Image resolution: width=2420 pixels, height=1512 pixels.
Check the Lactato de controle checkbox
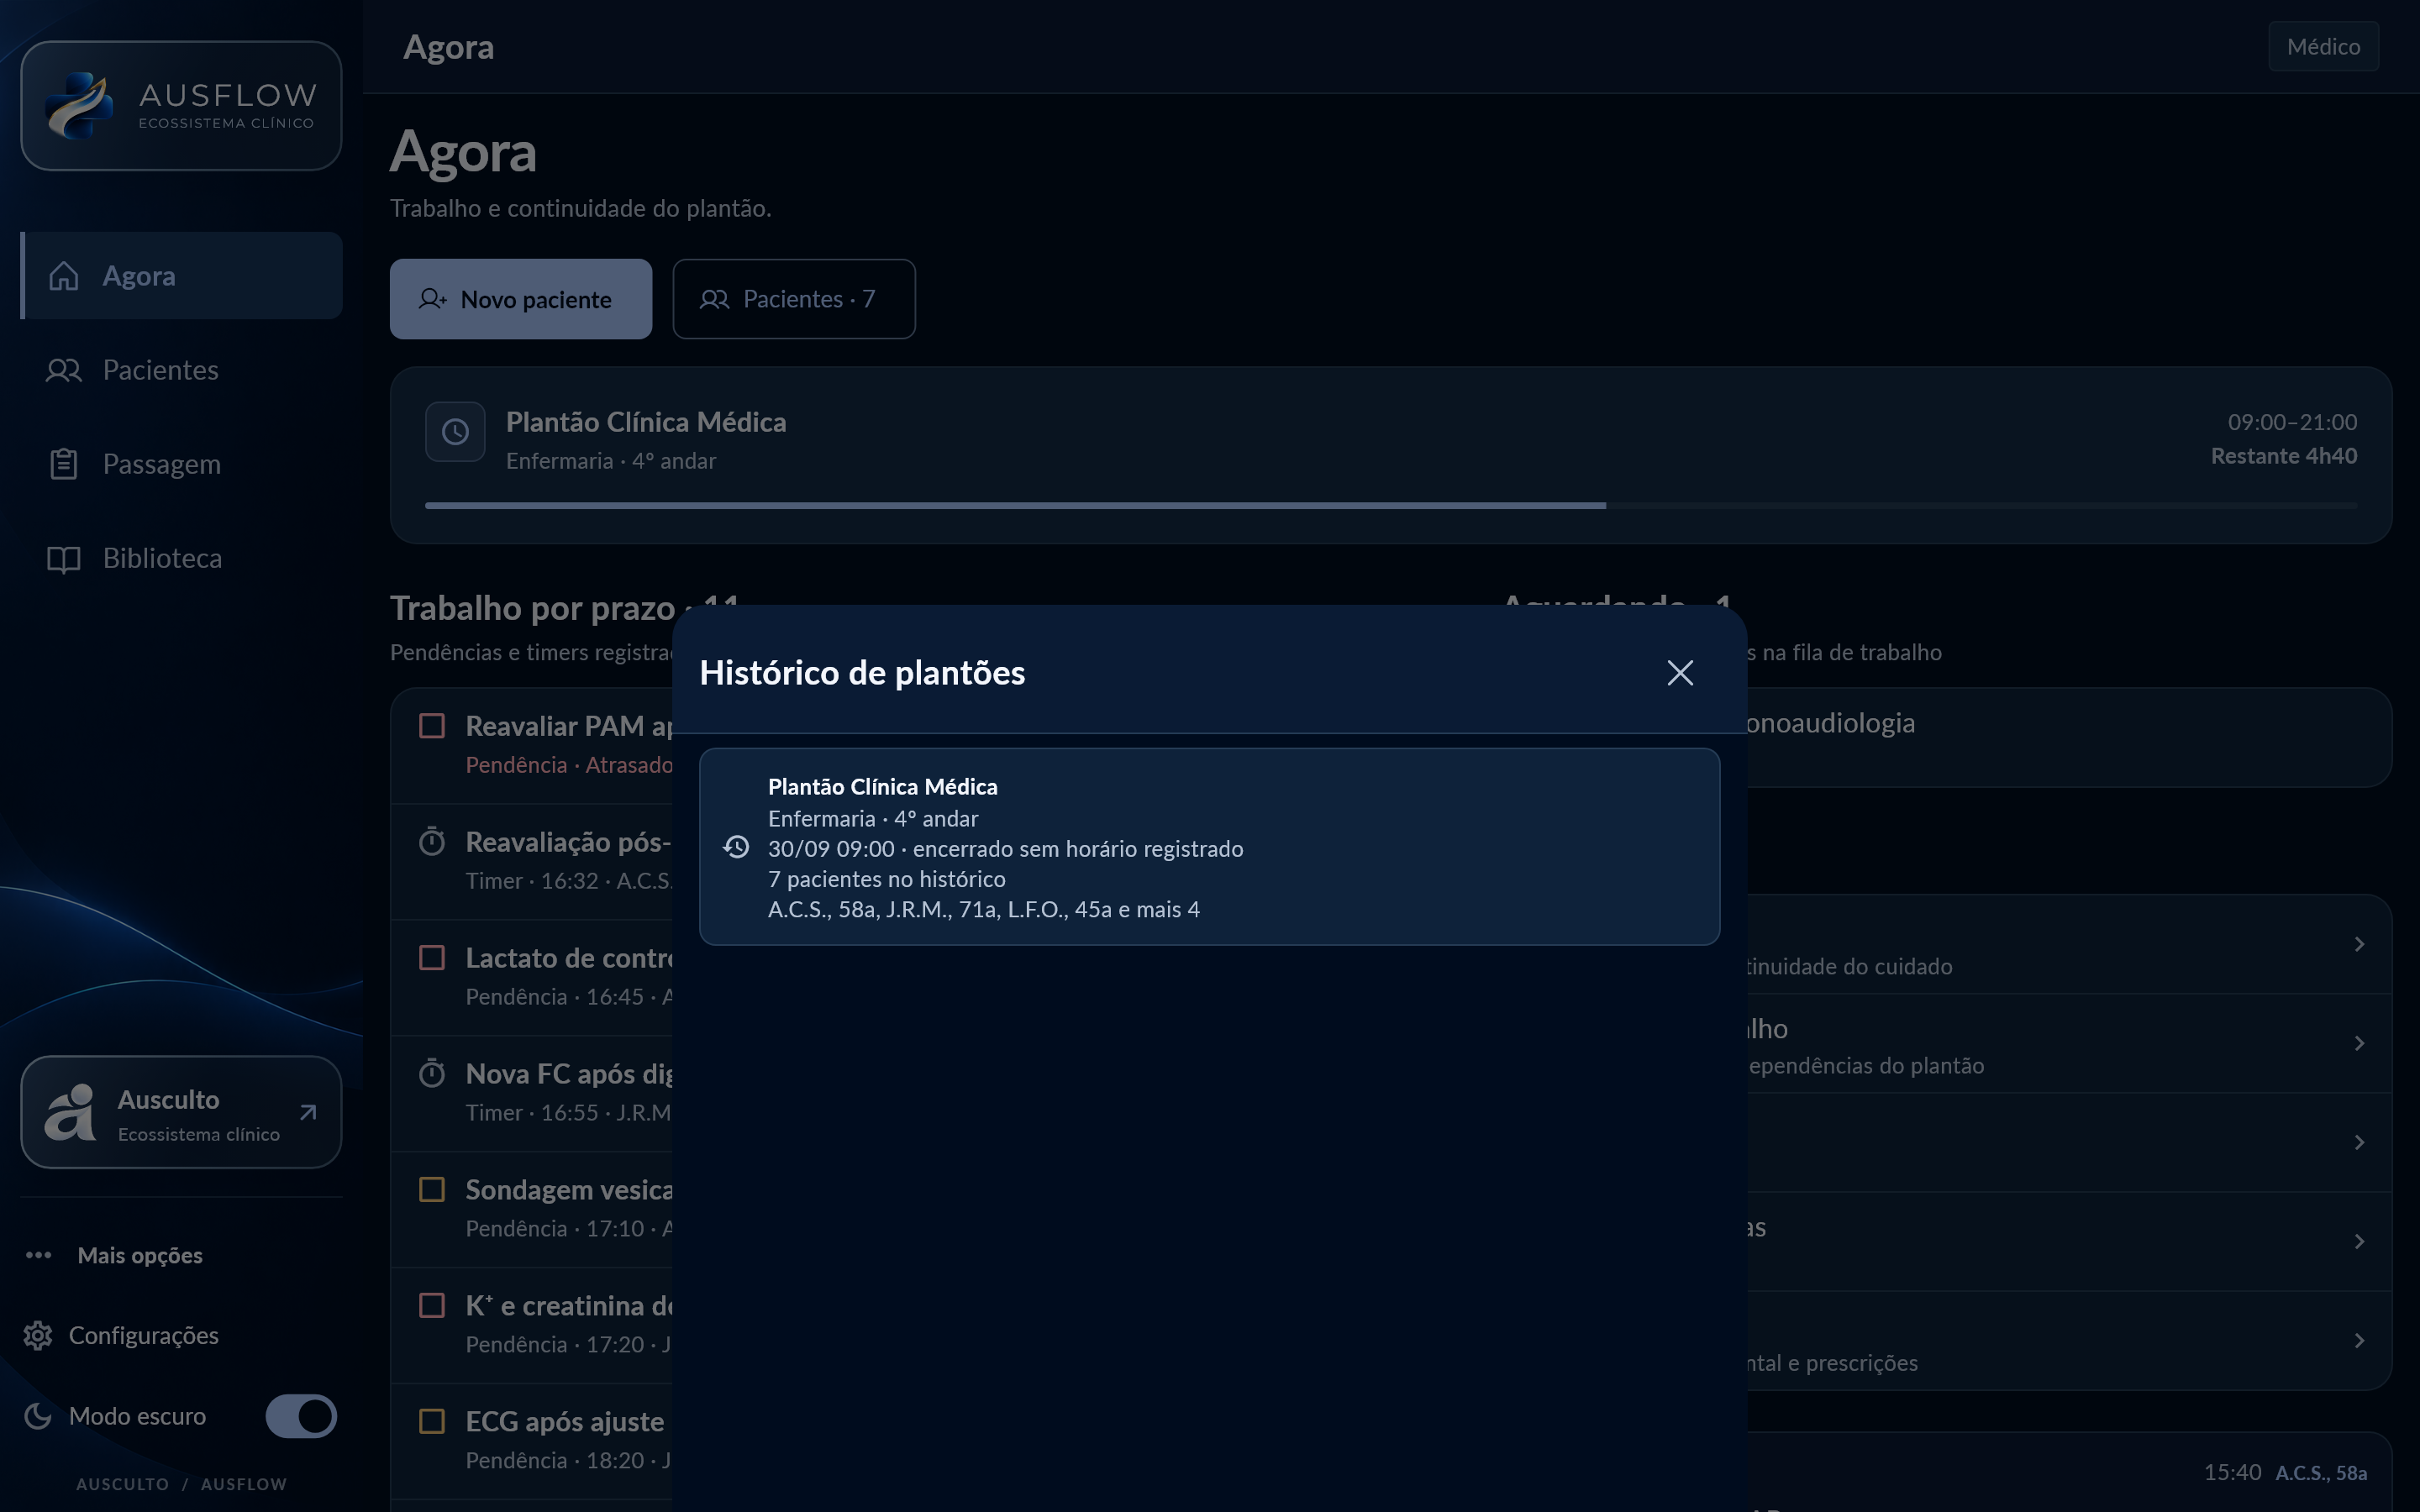point(432,958)
